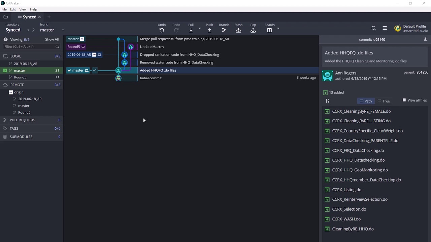Click the Redo icon in toolbar

176,30
